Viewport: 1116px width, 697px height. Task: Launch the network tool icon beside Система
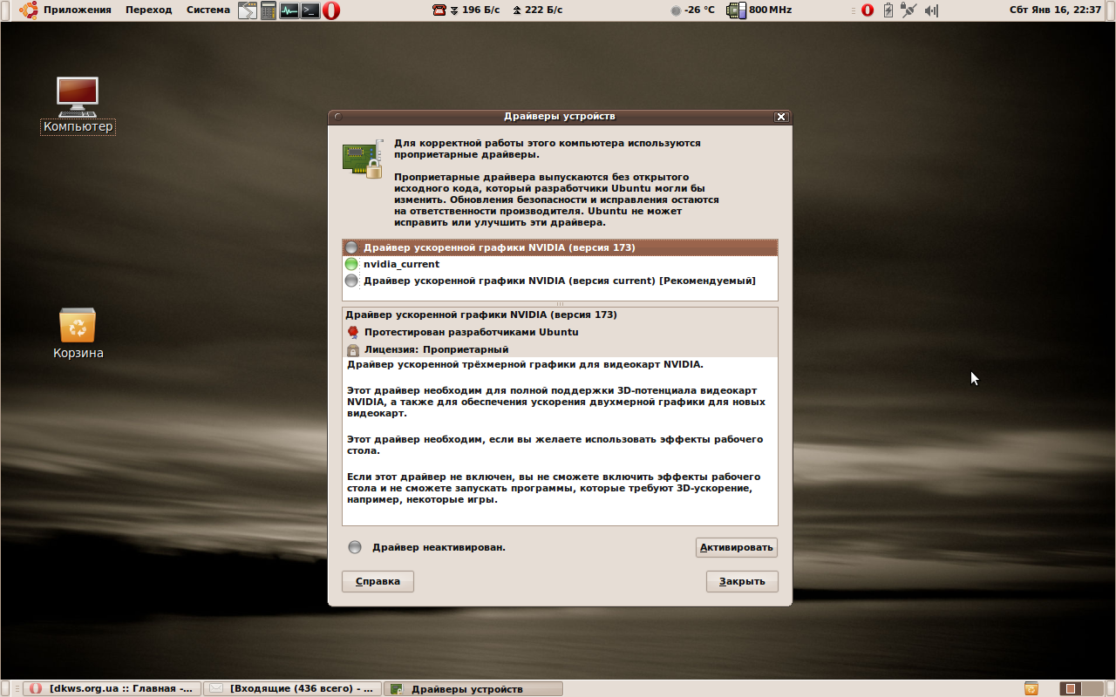click(x=248, y=10)
